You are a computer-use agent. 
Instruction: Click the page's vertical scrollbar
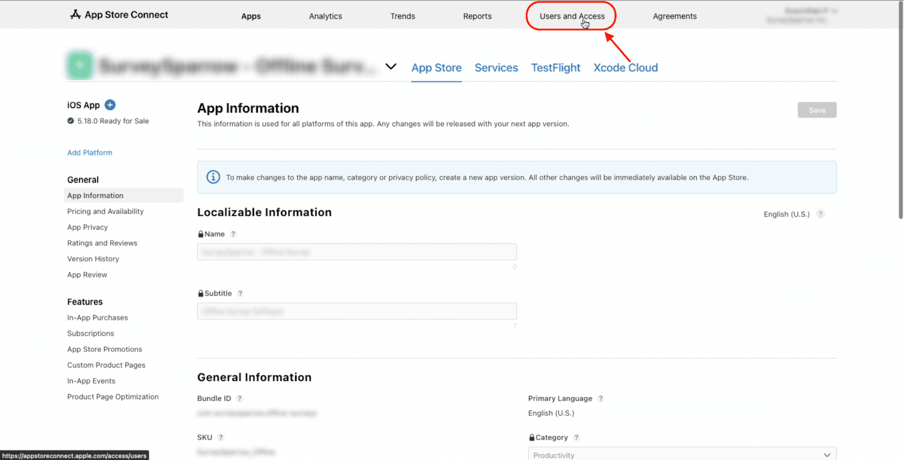point(901,113)
